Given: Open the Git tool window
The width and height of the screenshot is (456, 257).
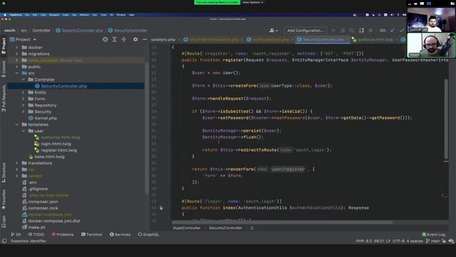Looking at the screenshot, I should [16, 234].
